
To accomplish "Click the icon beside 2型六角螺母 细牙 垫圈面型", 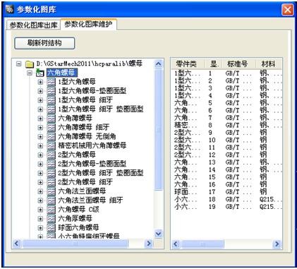I will (51, 173).
